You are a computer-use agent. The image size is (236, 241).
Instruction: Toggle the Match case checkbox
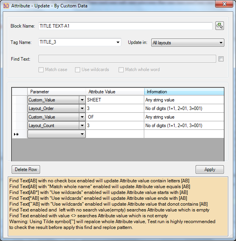pyautogui.click(x=41, y=70)
